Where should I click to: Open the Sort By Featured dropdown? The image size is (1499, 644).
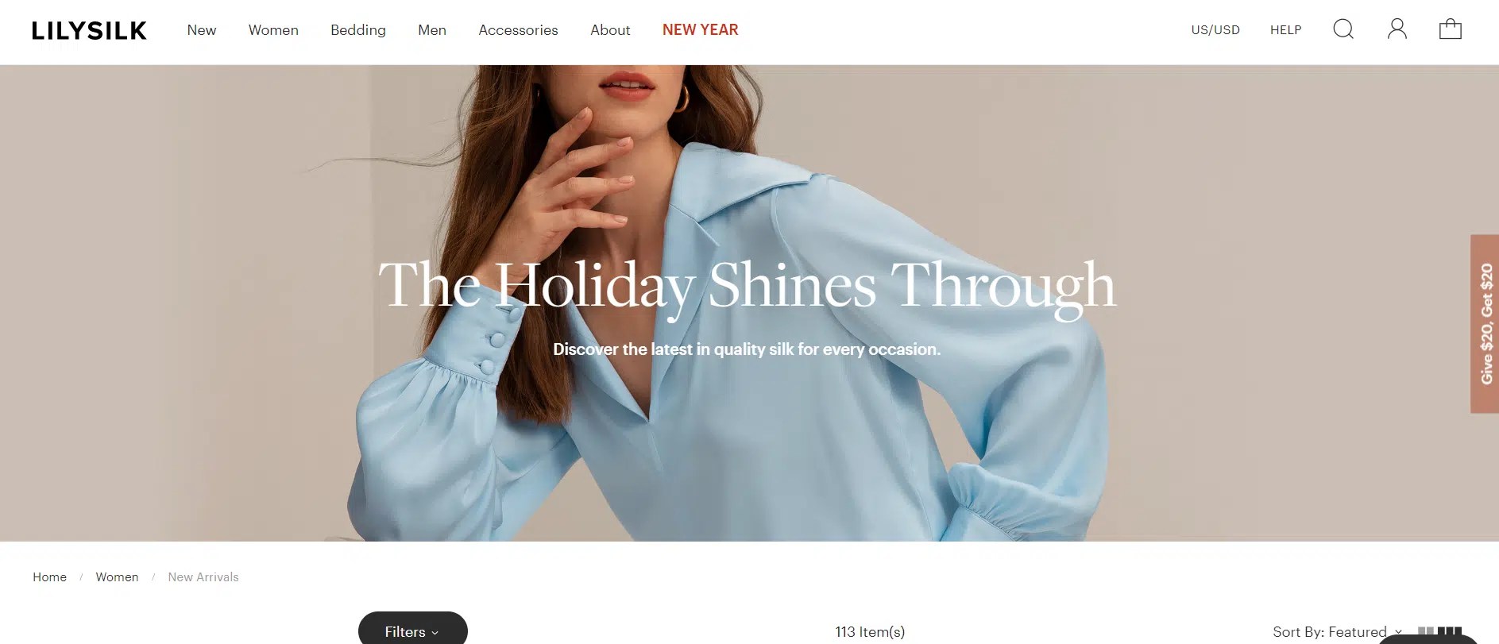coord(1337,632)
